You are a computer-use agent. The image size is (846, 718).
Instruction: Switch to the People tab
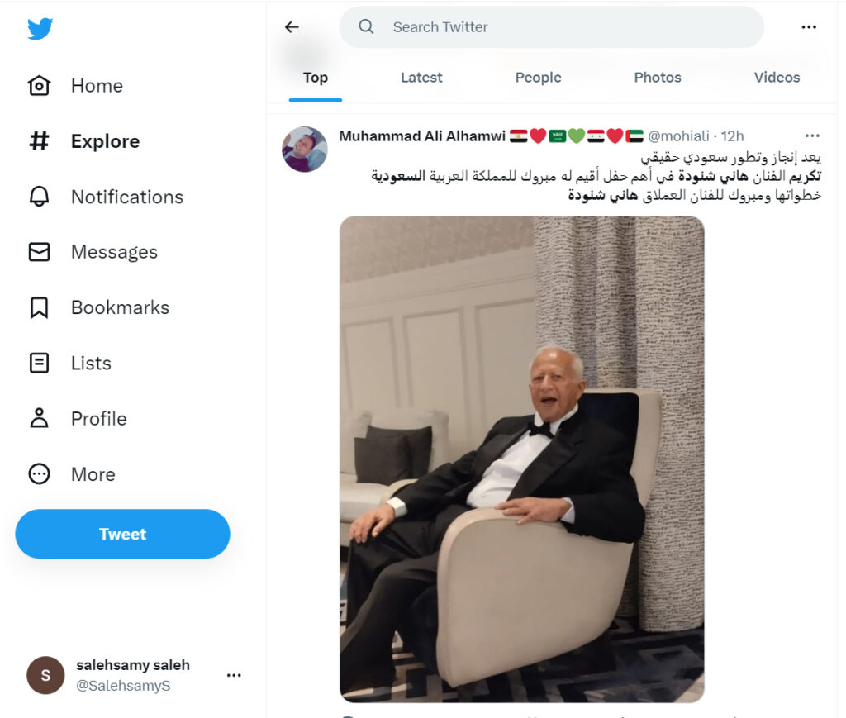[538, 78]
